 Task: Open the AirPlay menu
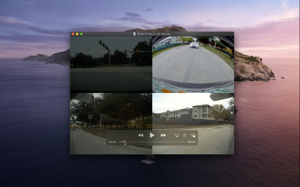[x=177, y=135]
